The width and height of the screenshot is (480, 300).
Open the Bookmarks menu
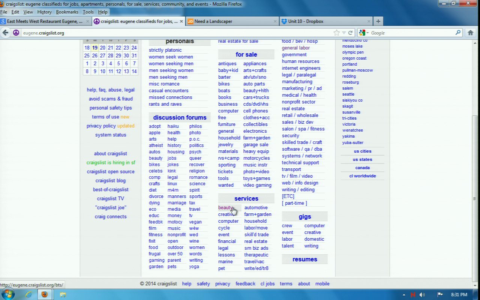point(67,12)
